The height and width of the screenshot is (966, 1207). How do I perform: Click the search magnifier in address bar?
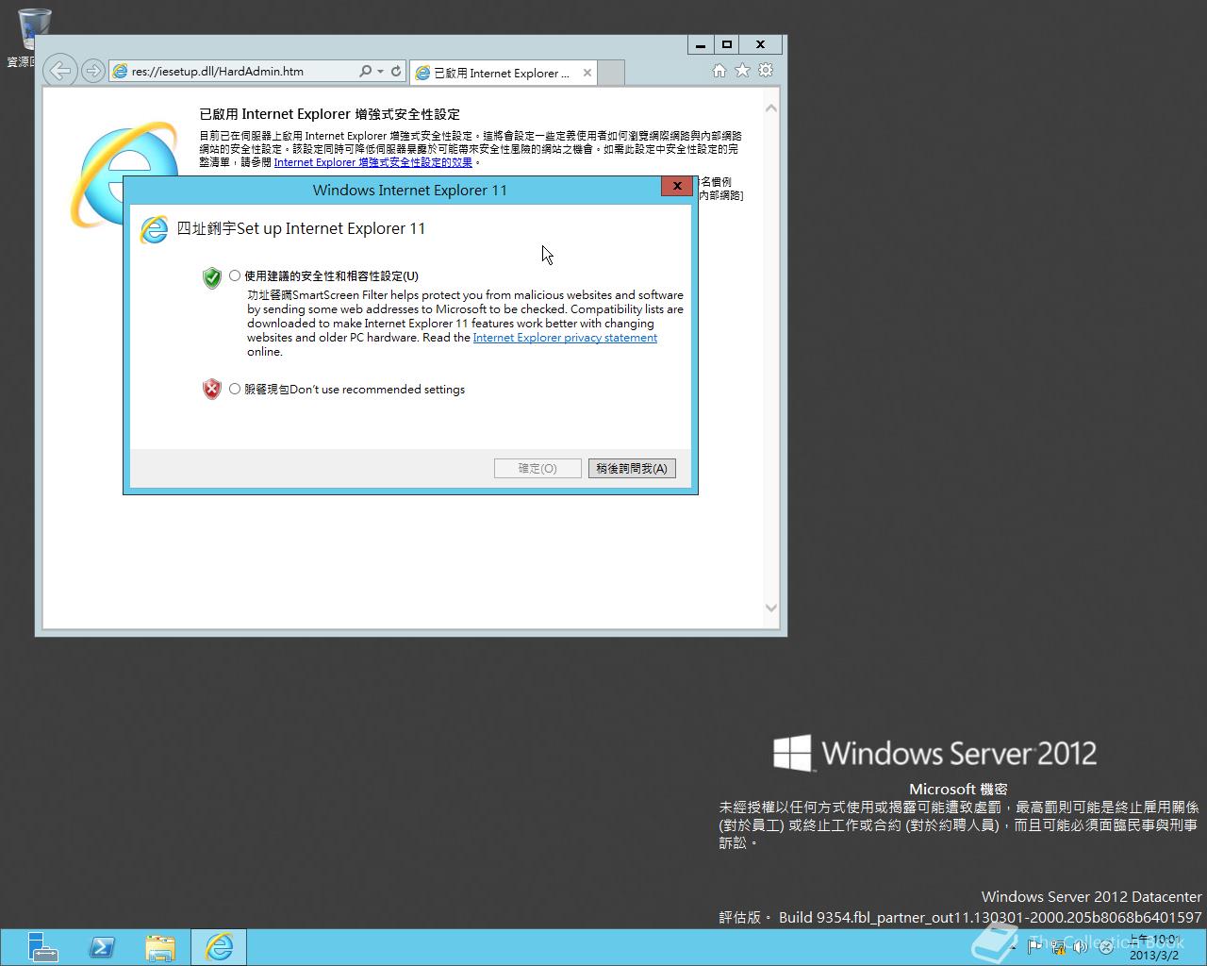point(365,71)
